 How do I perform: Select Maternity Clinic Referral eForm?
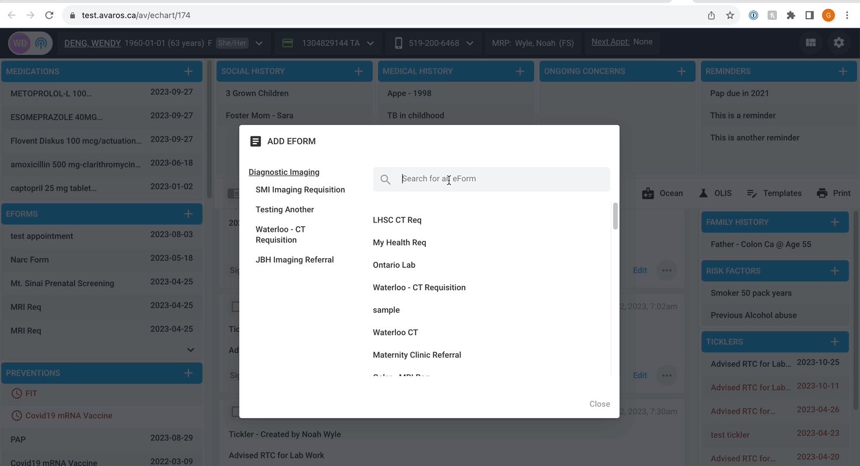[417, 355]
